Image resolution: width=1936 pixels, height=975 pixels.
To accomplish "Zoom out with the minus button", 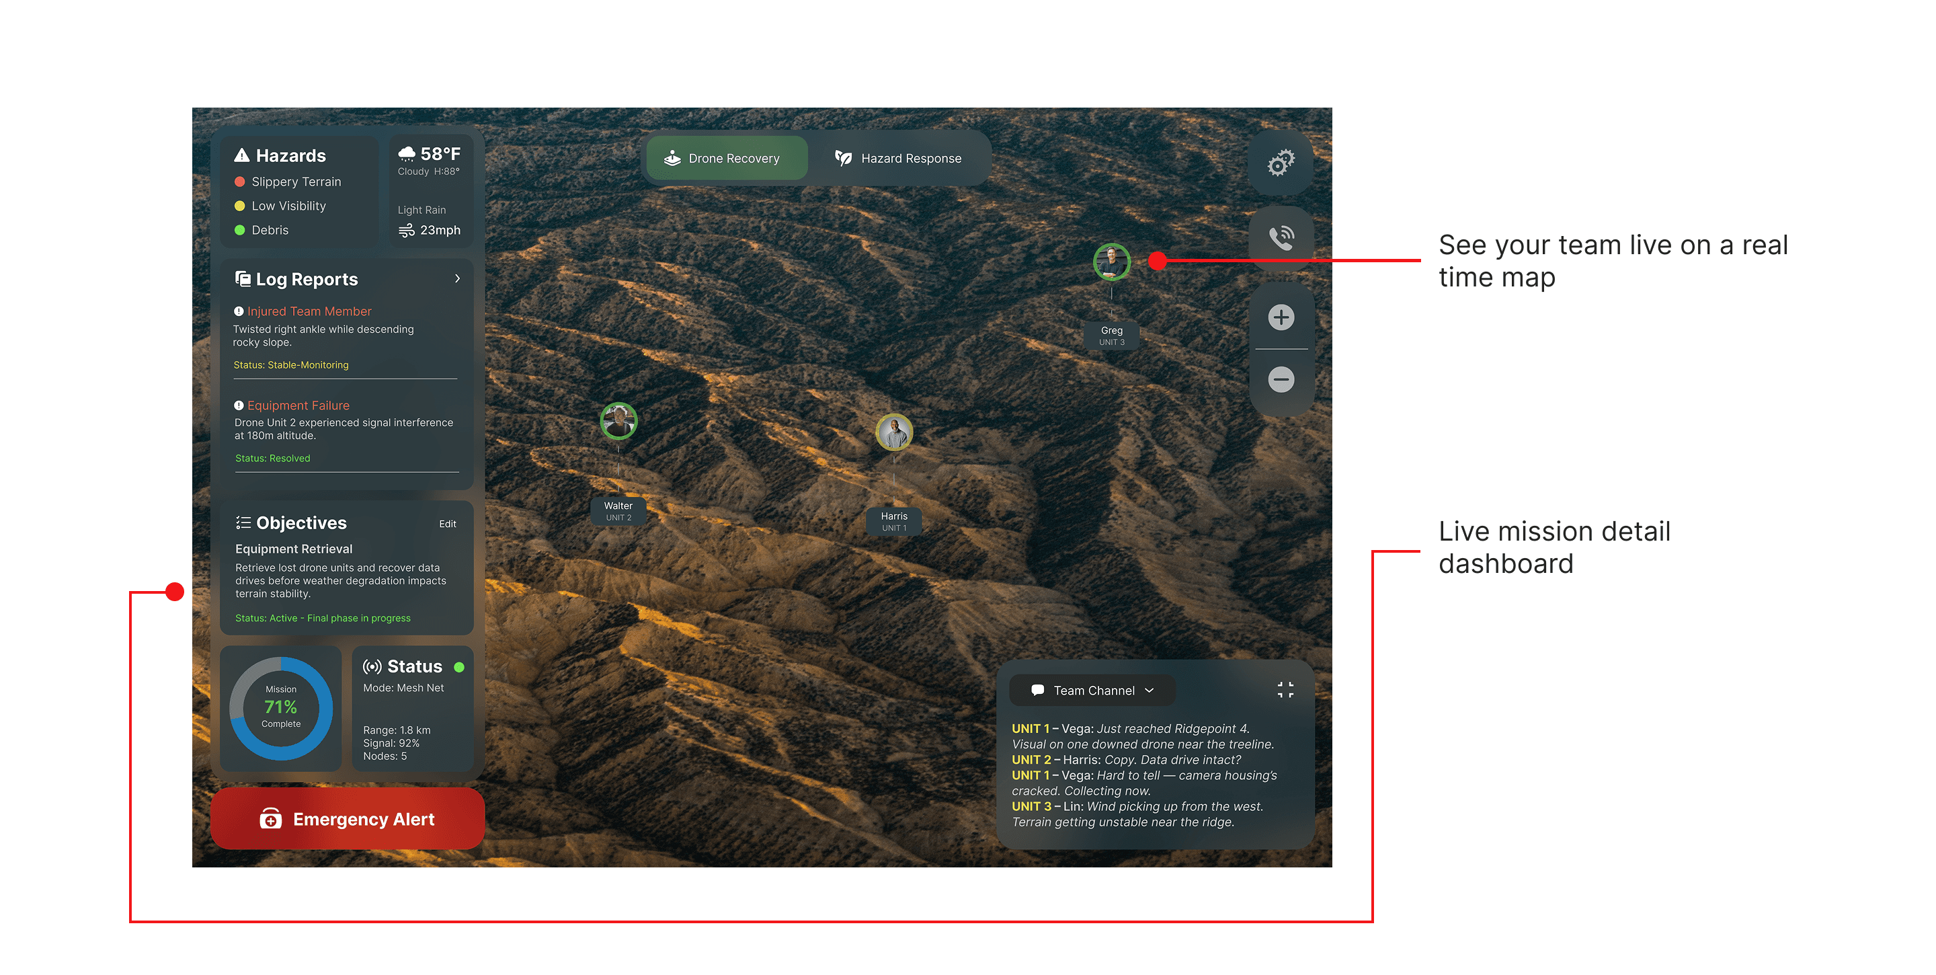I will click(x=1281, y=379).
